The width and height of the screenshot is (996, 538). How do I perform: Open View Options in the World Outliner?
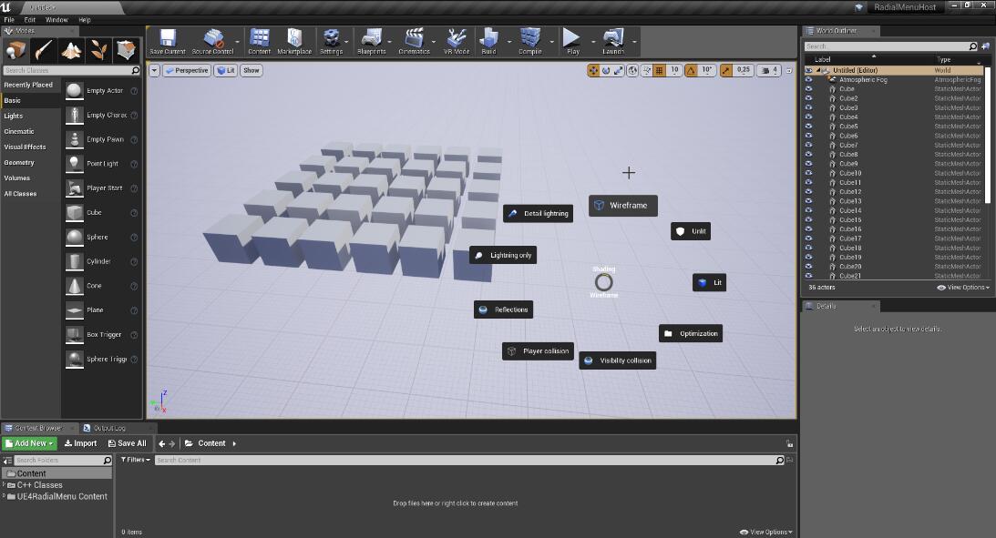[962, 288]
